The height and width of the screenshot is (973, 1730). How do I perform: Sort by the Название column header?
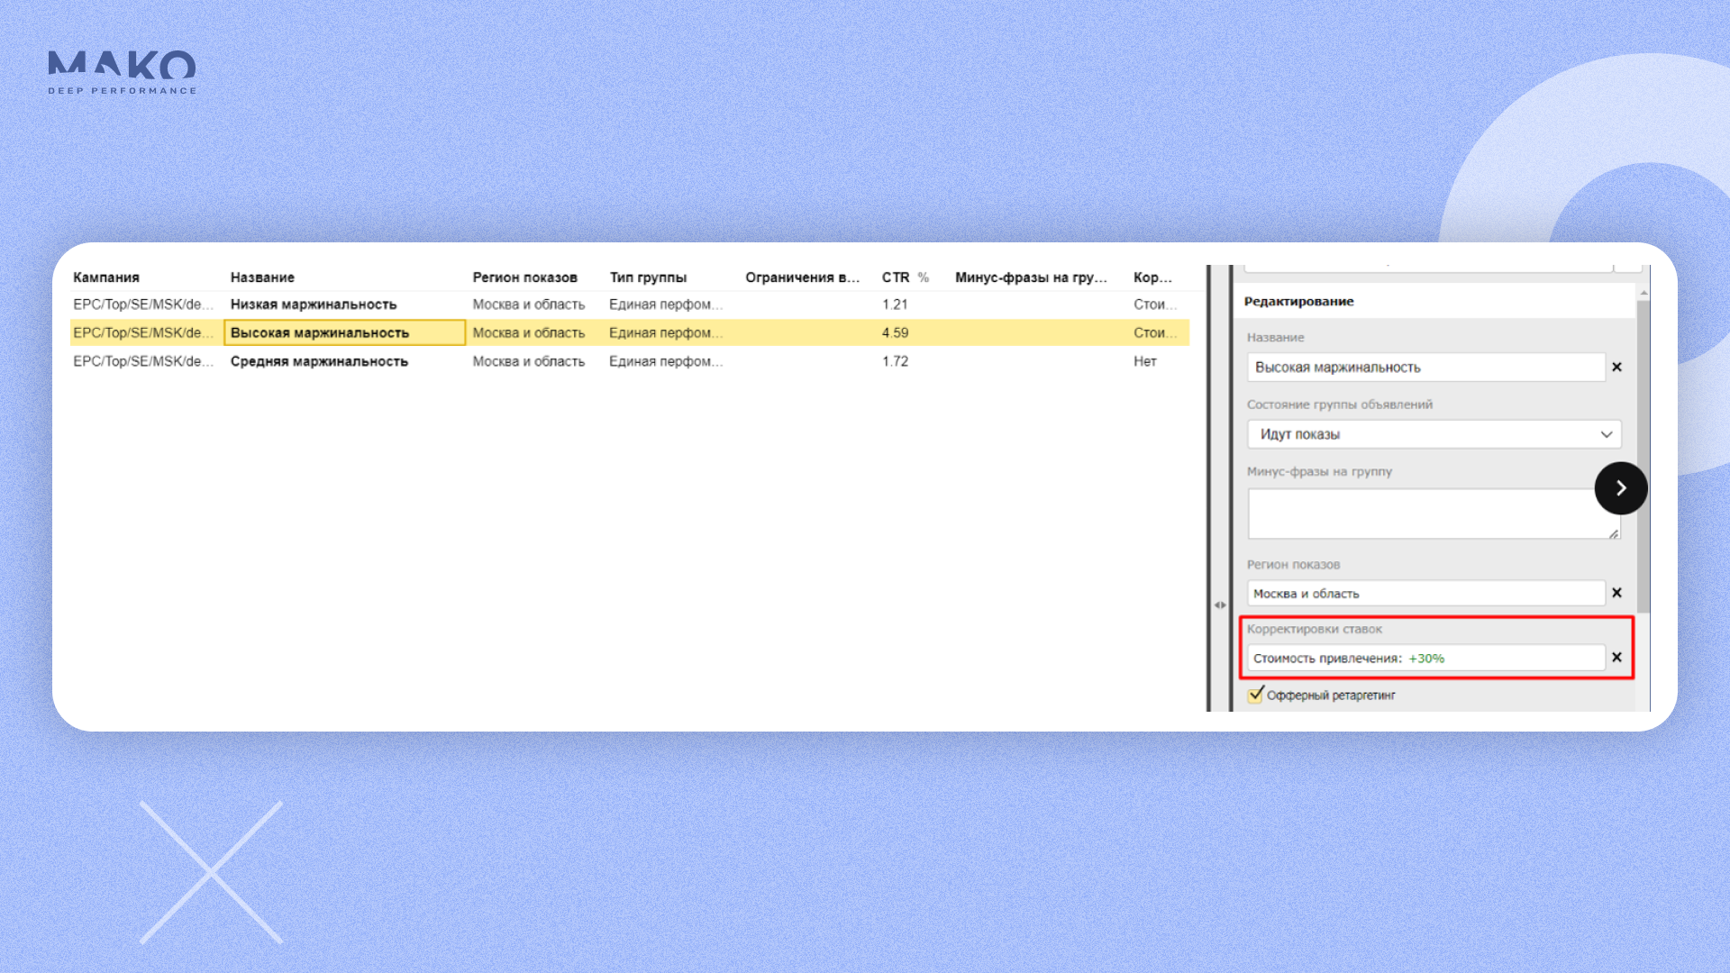click(262, 277)
